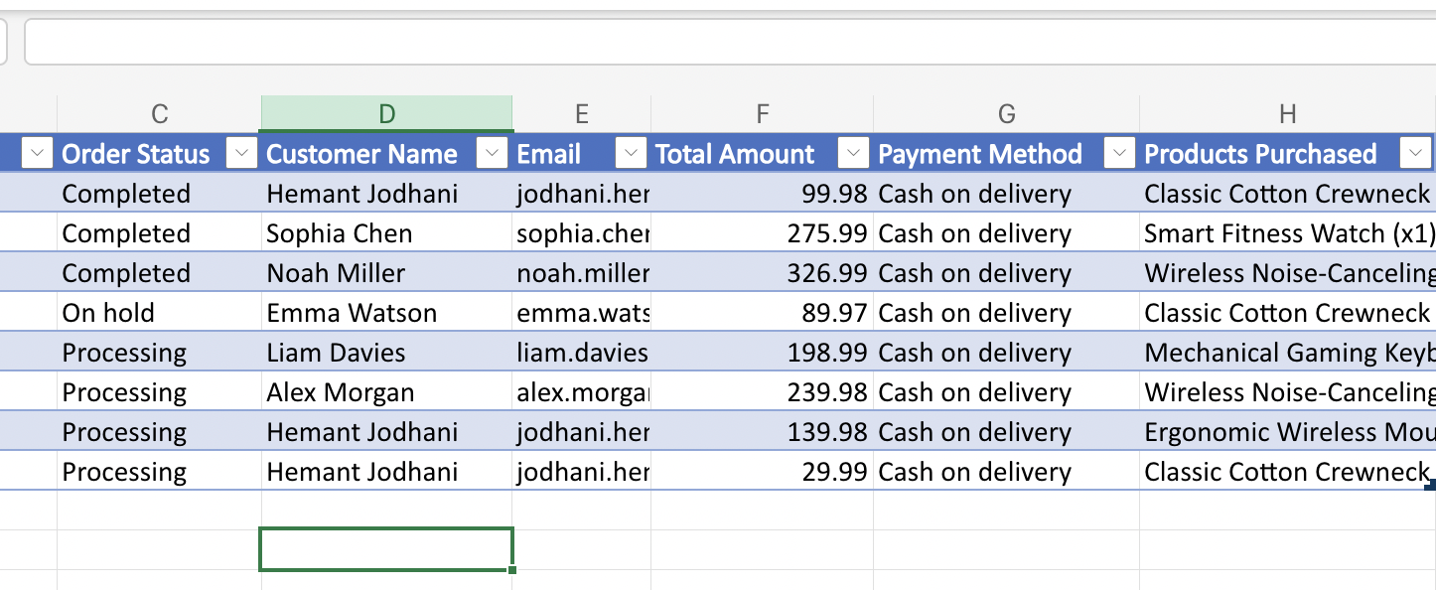Select the Sophia Chen cell
The image size is (1436, 590).
(x=386, y=233)
